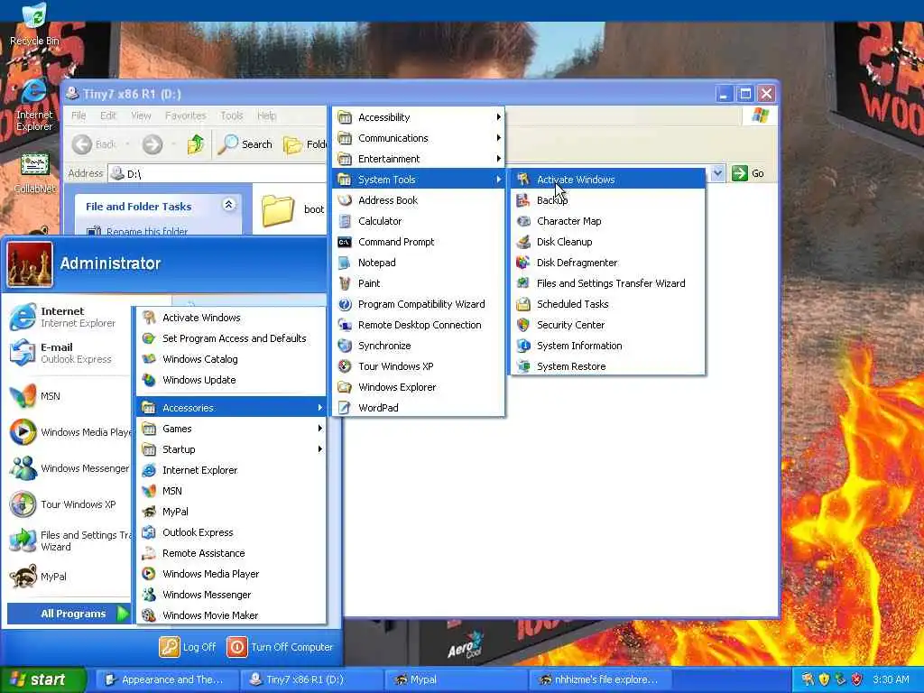Open the boot folder
The width and height of the screenshot is (924, 693).
(x=293, y=209)
